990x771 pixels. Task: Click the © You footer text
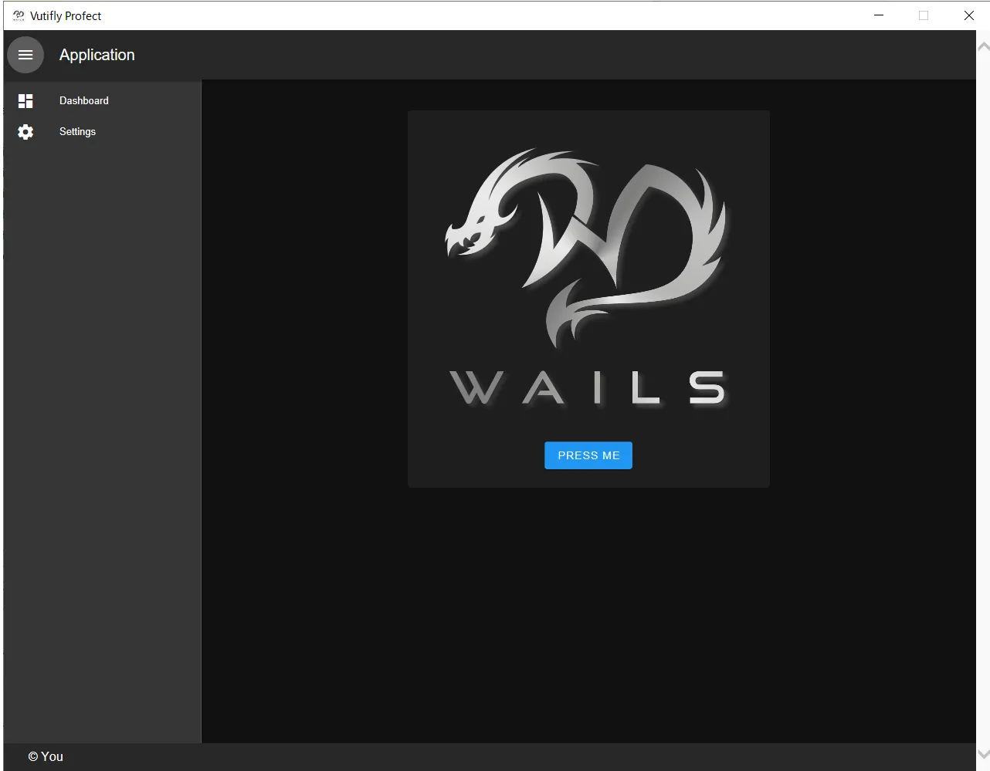tap(46, 756)
